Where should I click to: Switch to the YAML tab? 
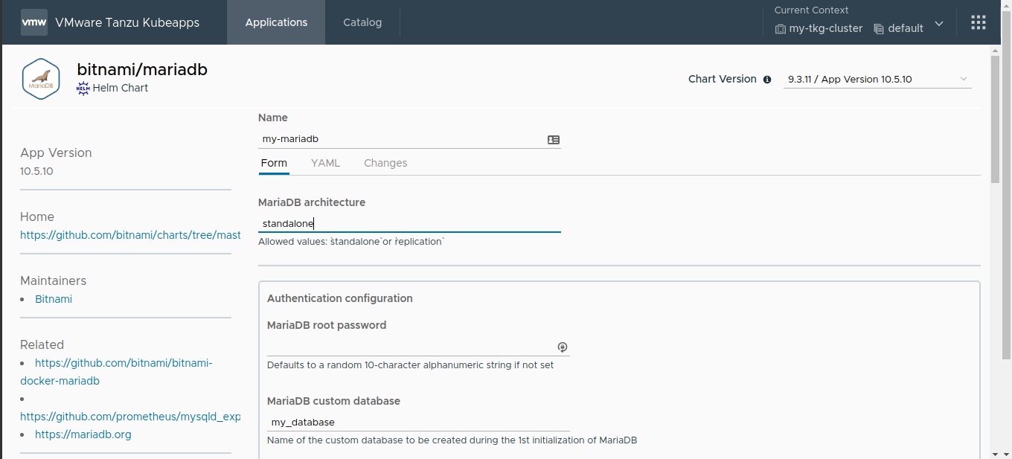[325, 162]
